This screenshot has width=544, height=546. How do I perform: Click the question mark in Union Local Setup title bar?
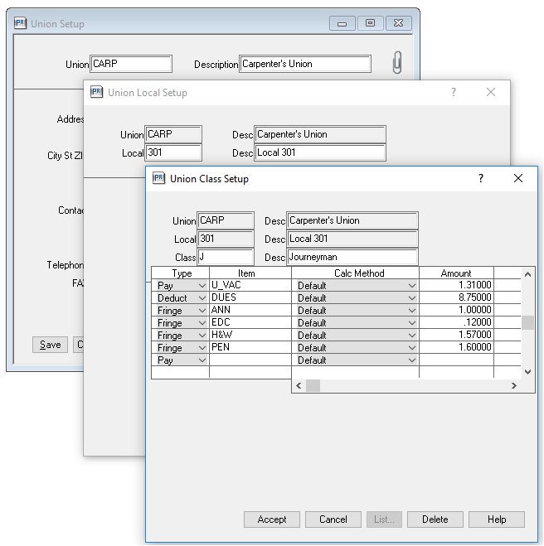454,92
